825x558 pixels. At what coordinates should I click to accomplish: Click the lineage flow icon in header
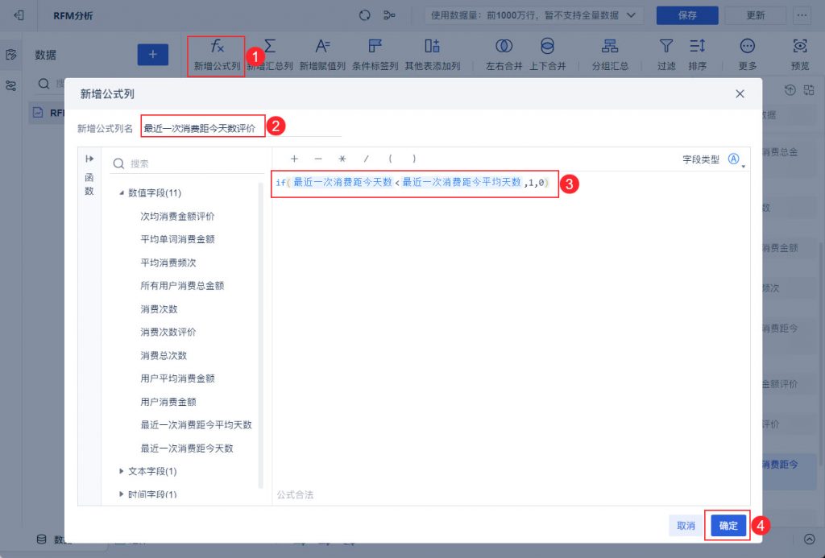coord(389,15)
